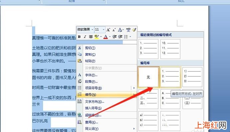Select recently used 10. 11. 12. format
Image resolution: width=230 pixels, height=132 pixels.
coord(170,49)
